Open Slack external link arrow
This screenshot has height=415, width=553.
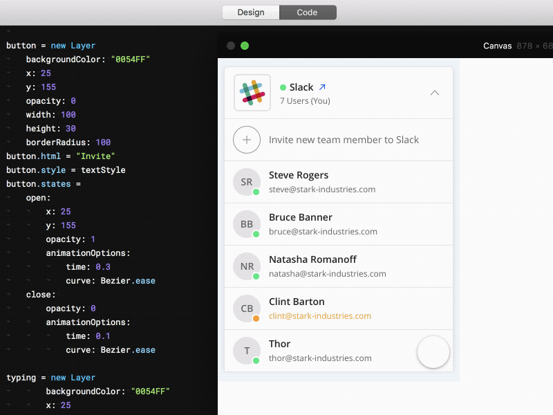(x=322, y=87)
